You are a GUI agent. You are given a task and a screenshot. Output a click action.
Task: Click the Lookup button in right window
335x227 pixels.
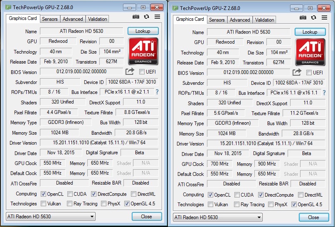coord(310,32)
